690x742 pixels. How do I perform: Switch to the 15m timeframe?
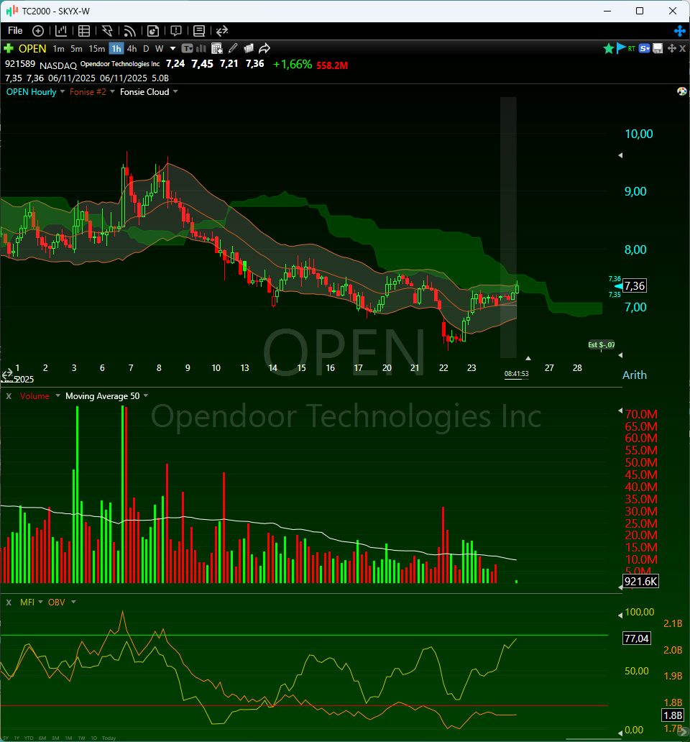(x=97, y=49)
